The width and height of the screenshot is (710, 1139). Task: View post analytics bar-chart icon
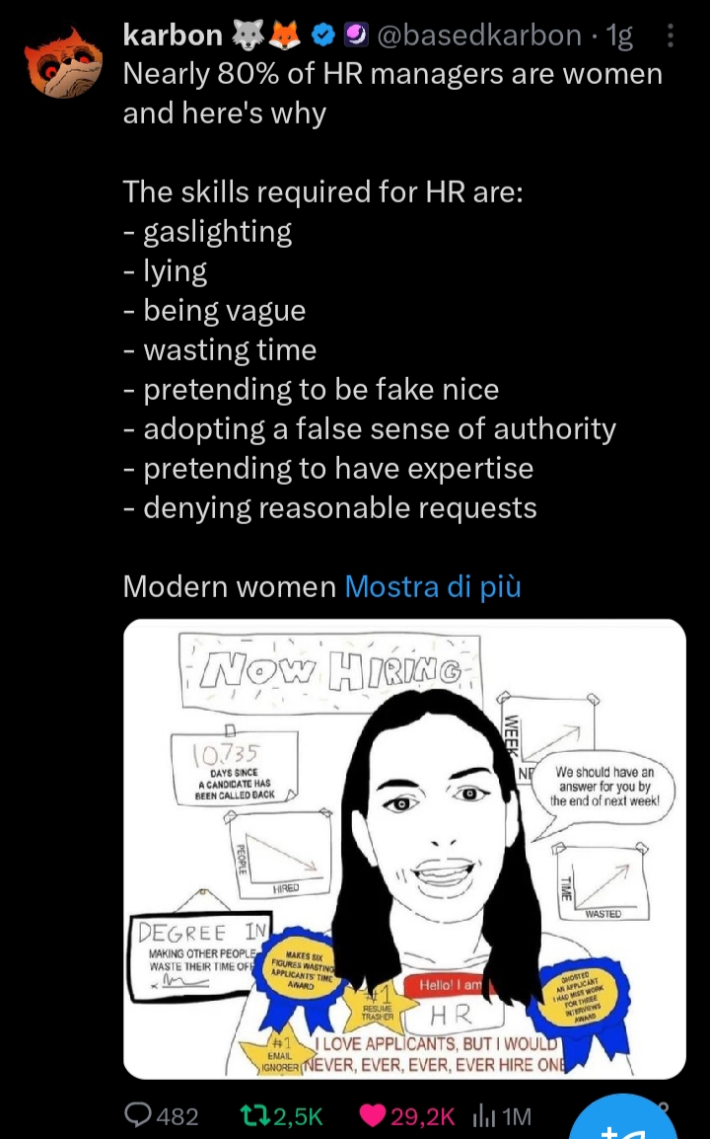[x=483, y=1115]
